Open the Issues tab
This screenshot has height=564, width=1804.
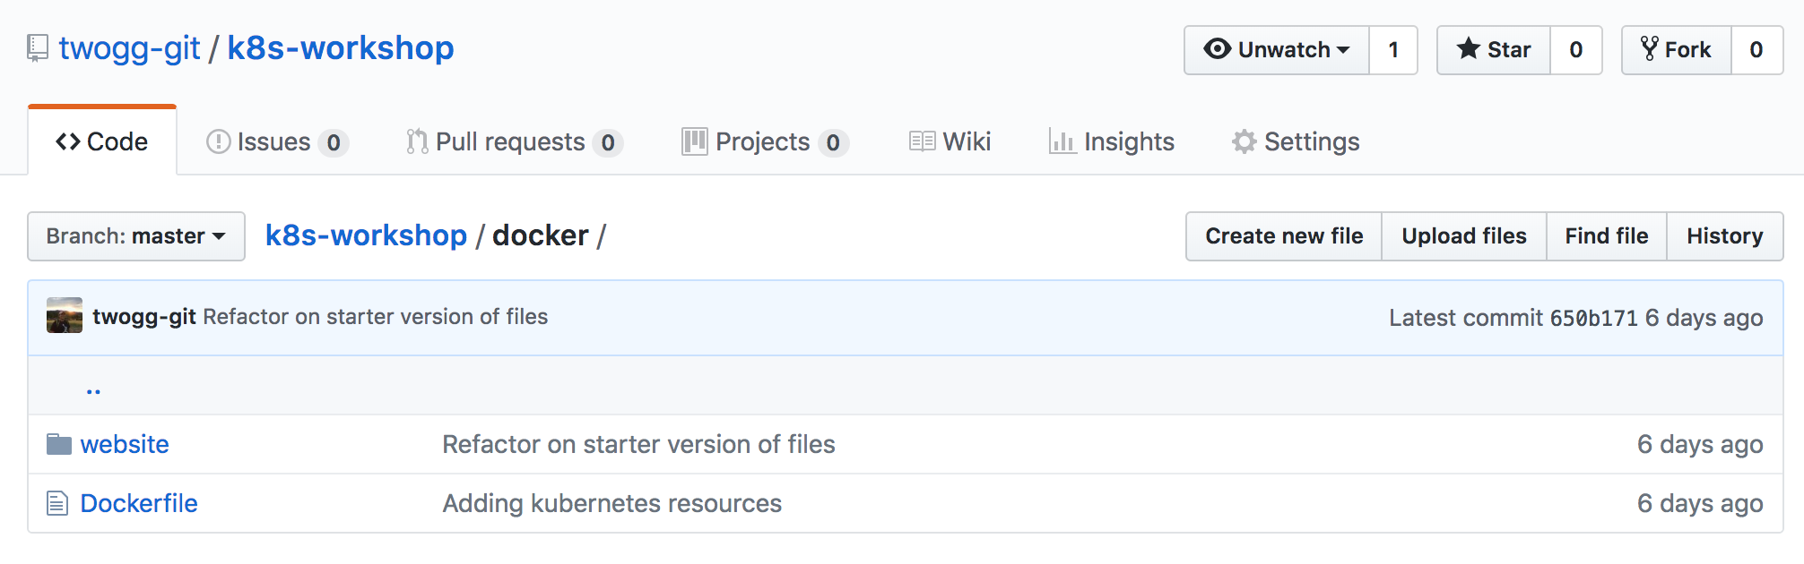click(277, 142)
